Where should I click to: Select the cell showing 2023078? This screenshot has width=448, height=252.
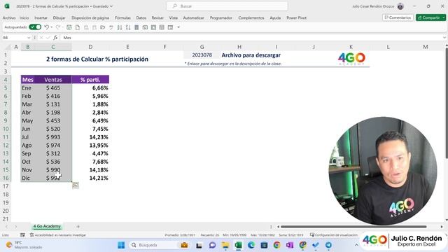202,55
